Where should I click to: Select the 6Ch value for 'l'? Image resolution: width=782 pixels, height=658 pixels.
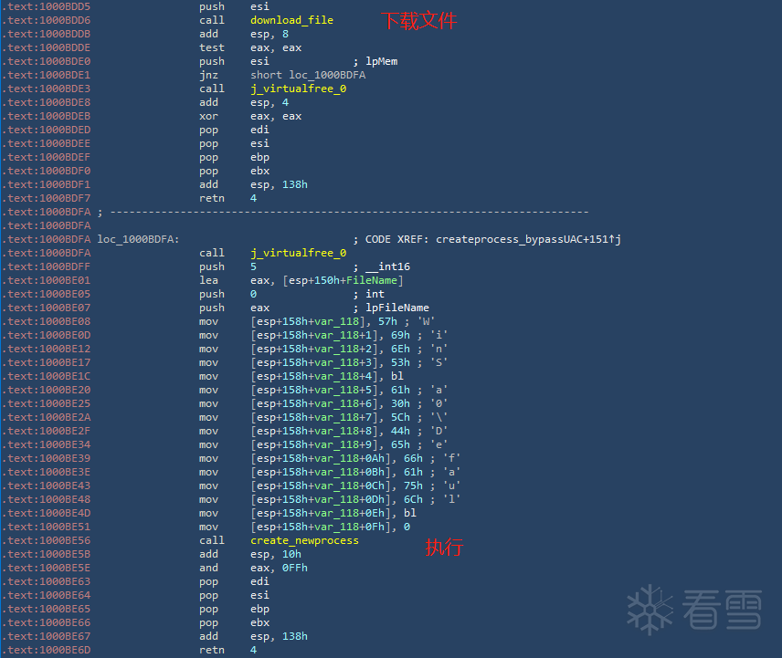tap(413, 499)
